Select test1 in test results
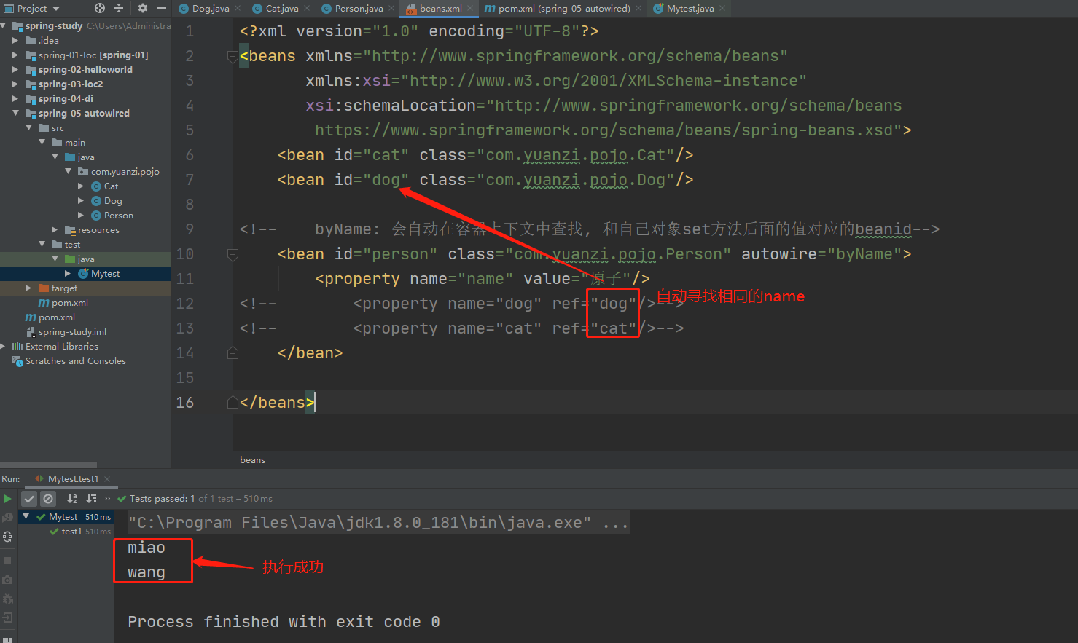The height and width of the screenshot is (643, 1078). (x=71, y=532)
